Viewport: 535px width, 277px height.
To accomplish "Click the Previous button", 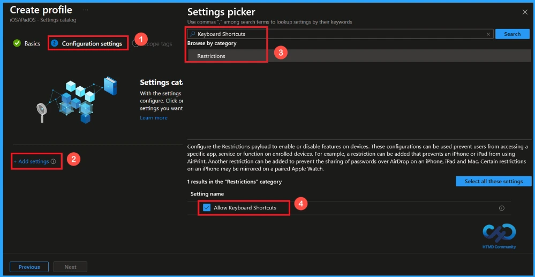I will (x=29, y=267).
